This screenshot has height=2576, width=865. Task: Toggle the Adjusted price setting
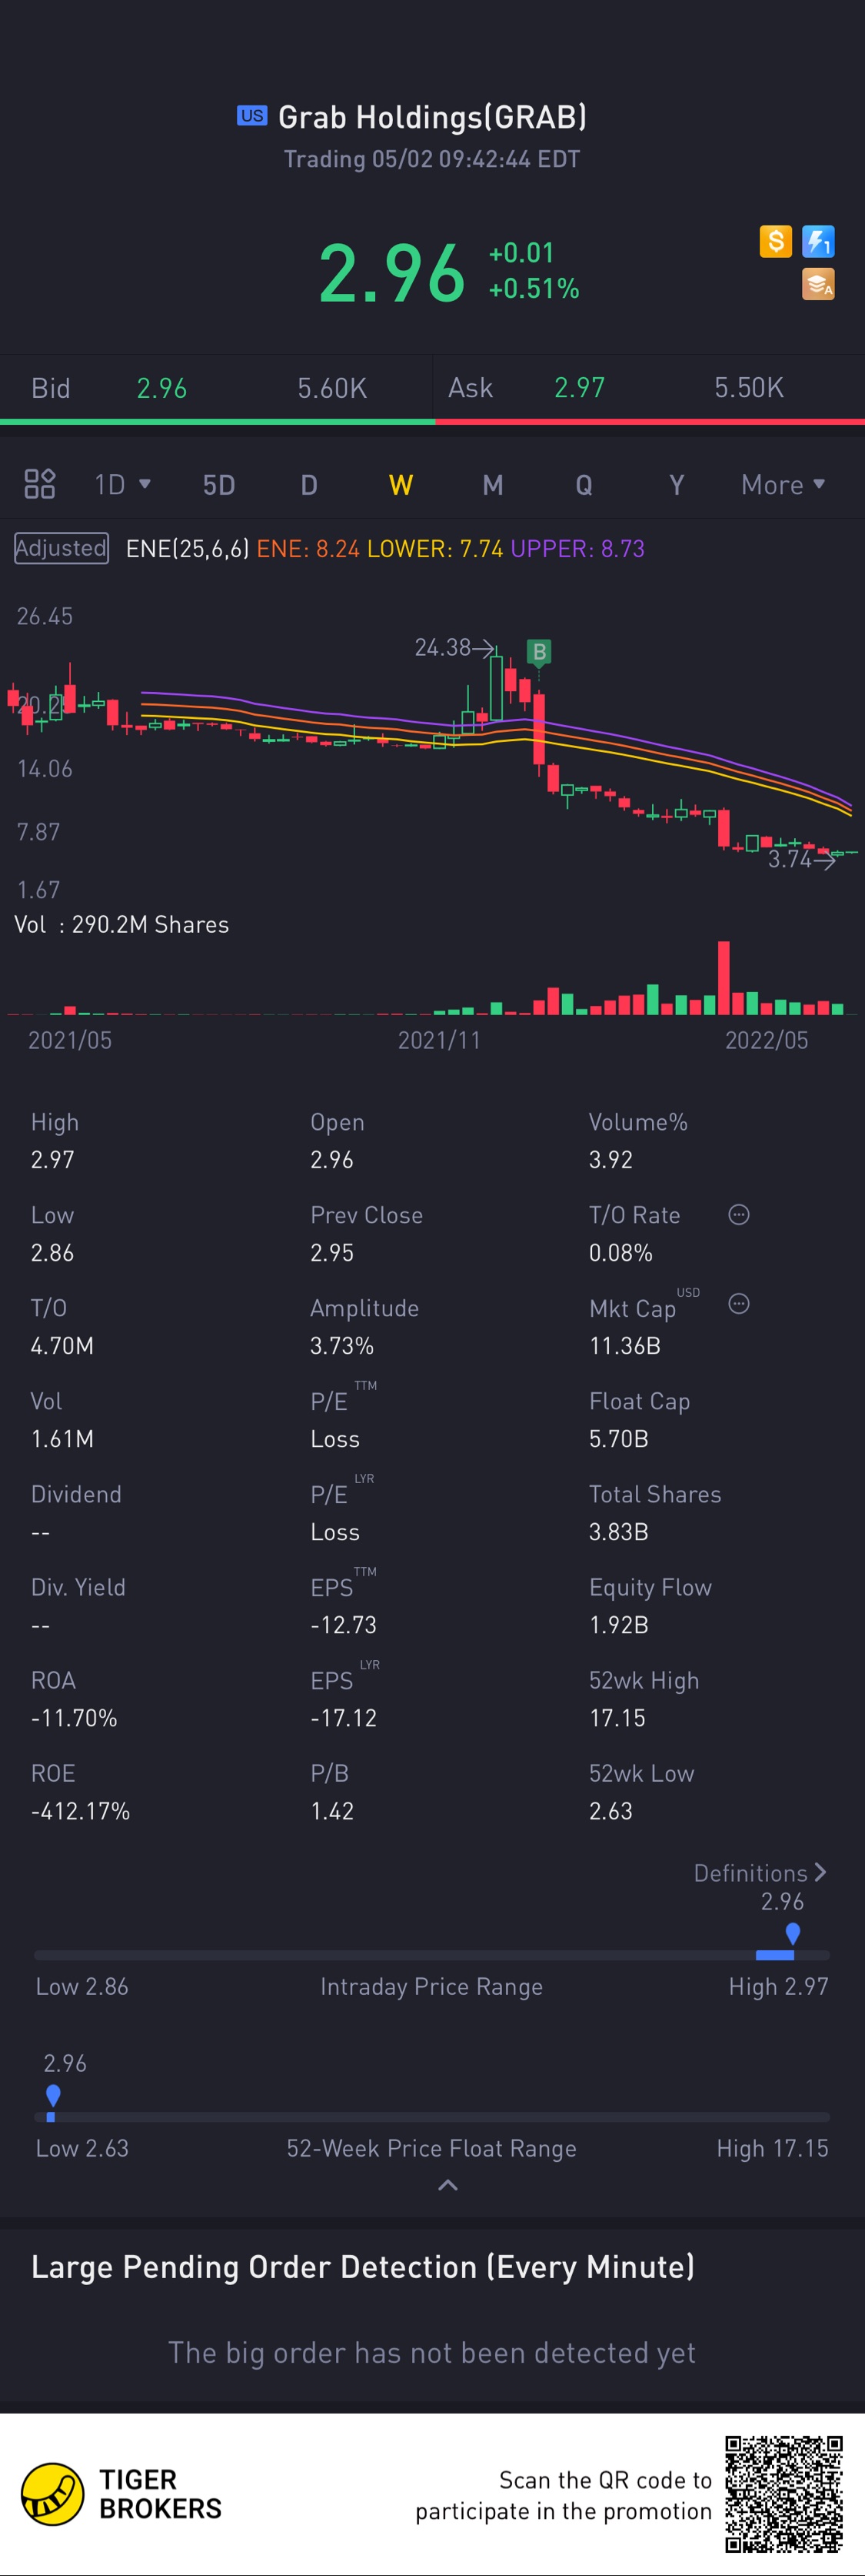click(61, 548)
